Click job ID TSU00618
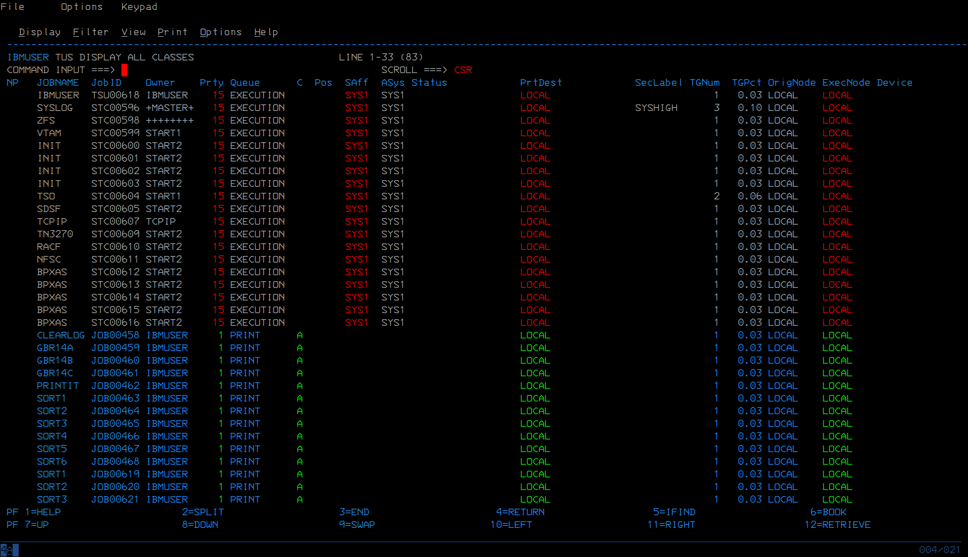Screen dimensions: 968x557 pos(115,95)
